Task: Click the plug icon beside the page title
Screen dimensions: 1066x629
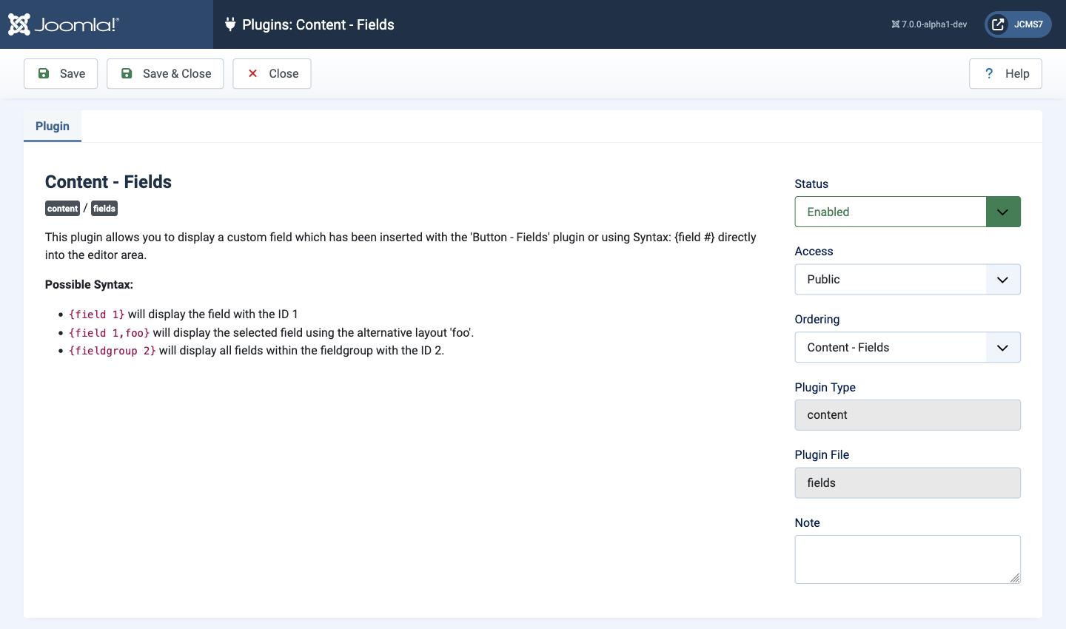Action: (230, 24)
